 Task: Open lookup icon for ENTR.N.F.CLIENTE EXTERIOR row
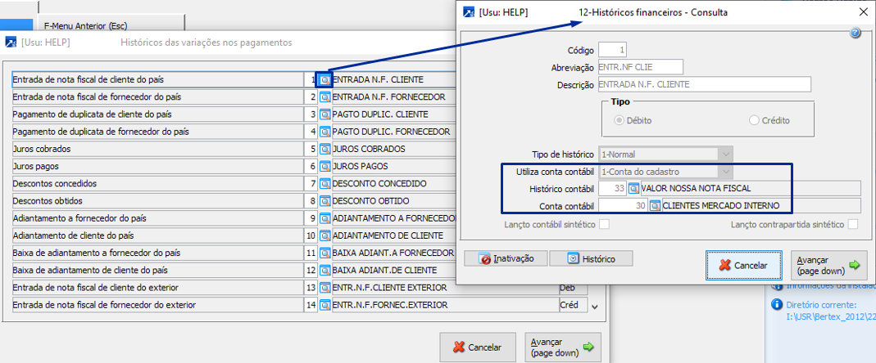tap(325, 288)
